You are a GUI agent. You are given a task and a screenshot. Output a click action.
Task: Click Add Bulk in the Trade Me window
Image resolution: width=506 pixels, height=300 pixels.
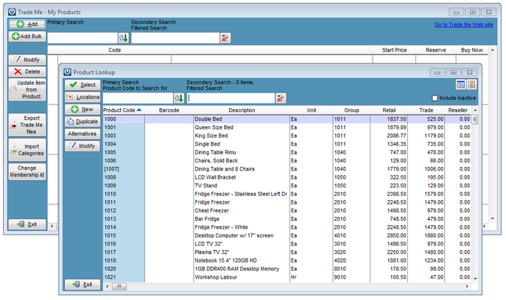27,37
